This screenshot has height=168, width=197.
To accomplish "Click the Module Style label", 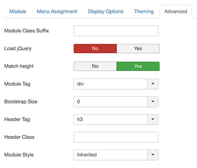I will 19,155.
